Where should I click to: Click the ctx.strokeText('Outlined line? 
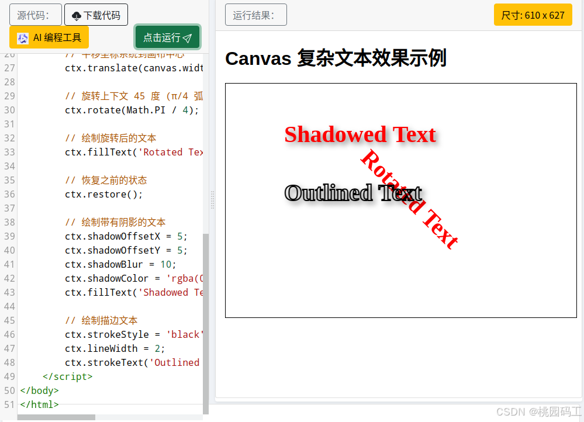point(132,363)
